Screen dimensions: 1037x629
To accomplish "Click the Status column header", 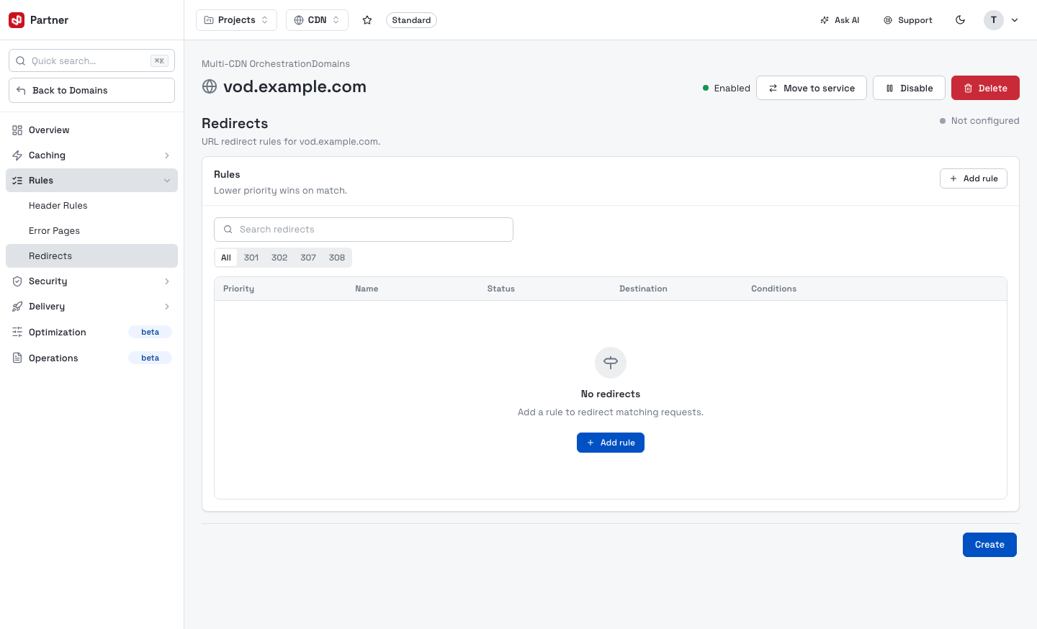I will click(501, 289).
